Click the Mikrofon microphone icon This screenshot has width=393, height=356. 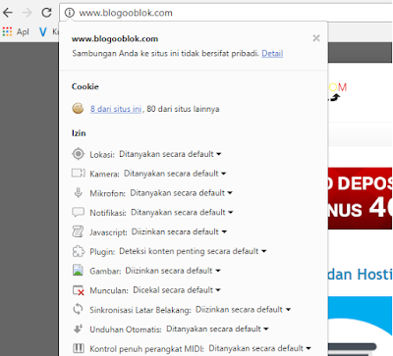(x=78, y=192)
